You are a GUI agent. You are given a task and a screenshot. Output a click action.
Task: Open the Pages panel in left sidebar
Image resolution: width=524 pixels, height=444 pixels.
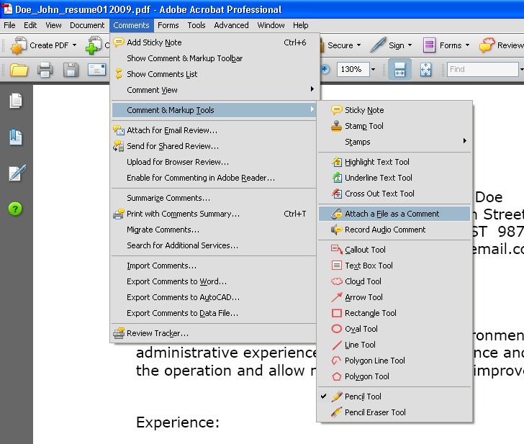click(x=16, y=101)
